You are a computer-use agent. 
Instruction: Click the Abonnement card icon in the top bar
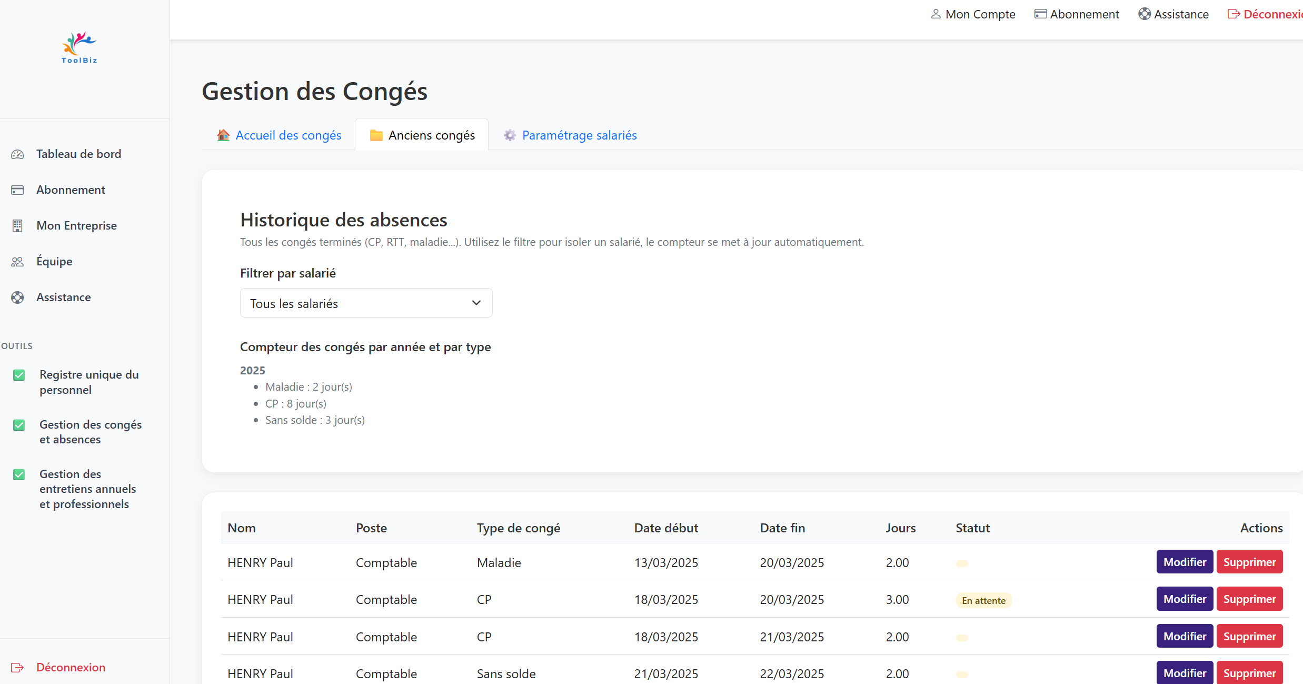click(1040, 14)
